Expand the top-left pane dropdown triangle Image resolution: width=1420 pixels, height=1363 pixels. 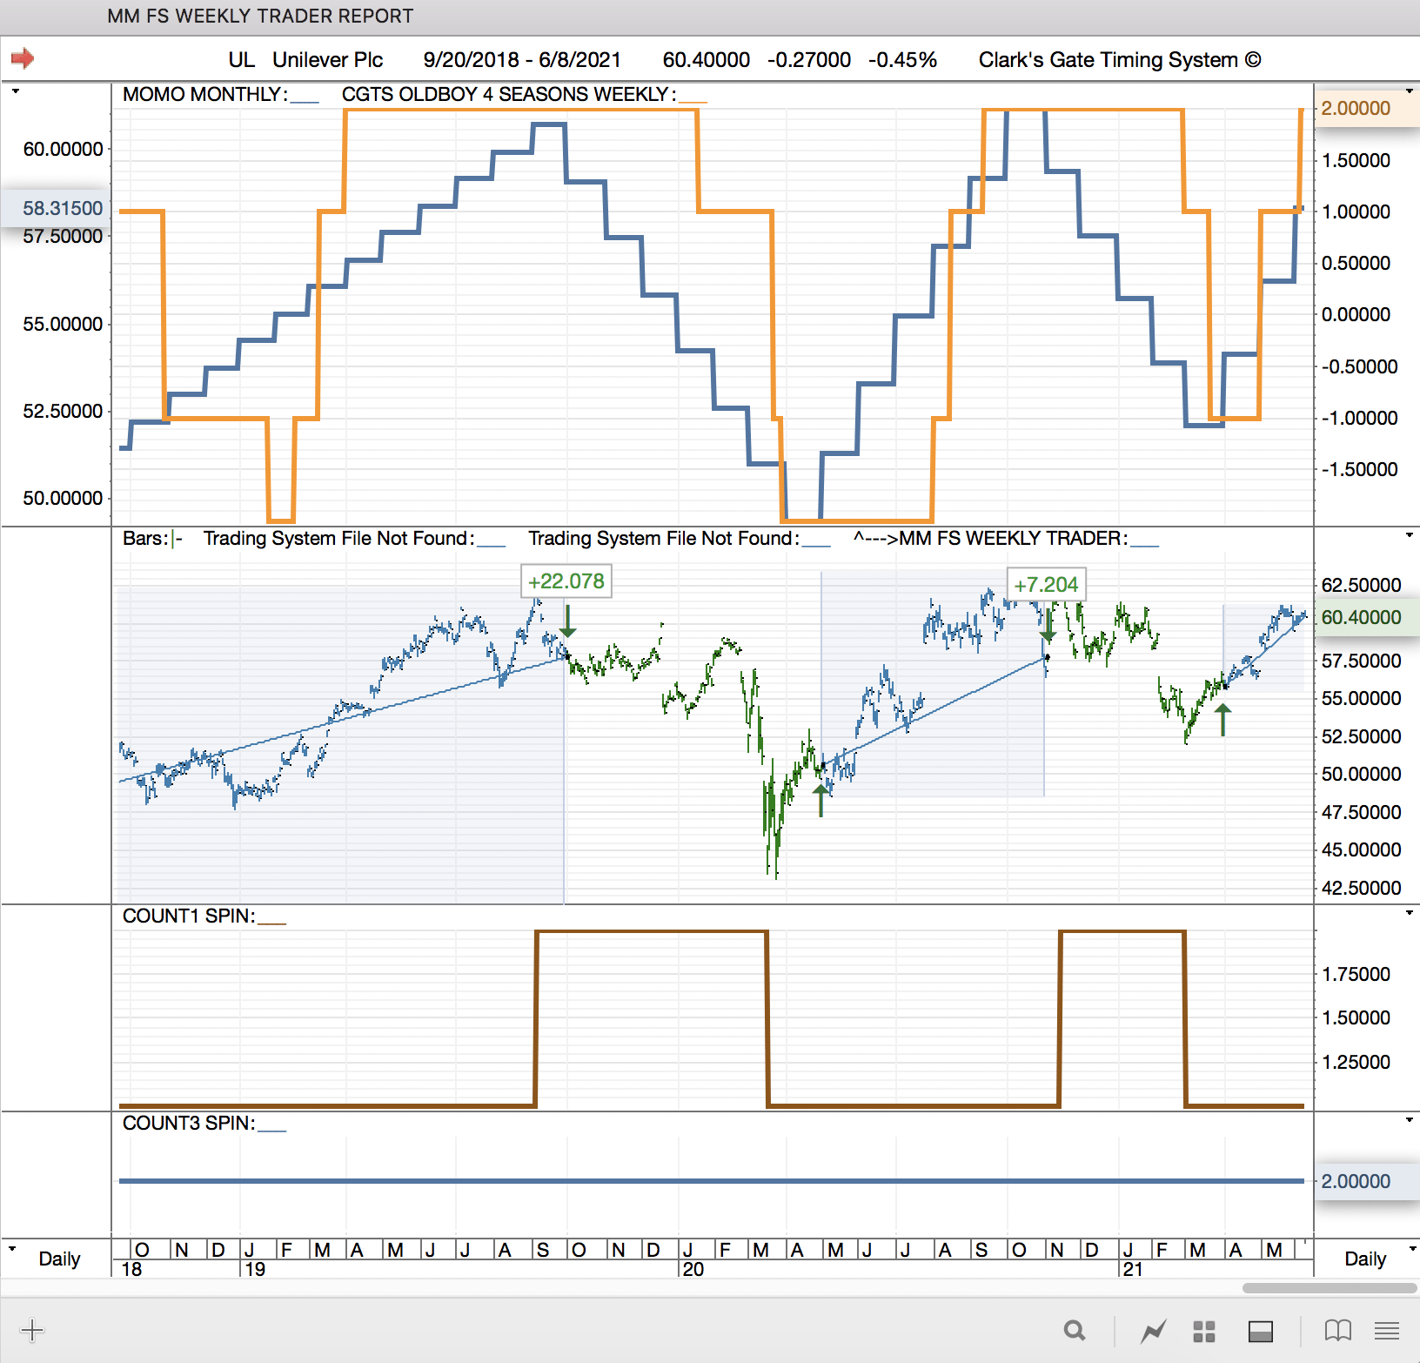click(x=15, y=91)
